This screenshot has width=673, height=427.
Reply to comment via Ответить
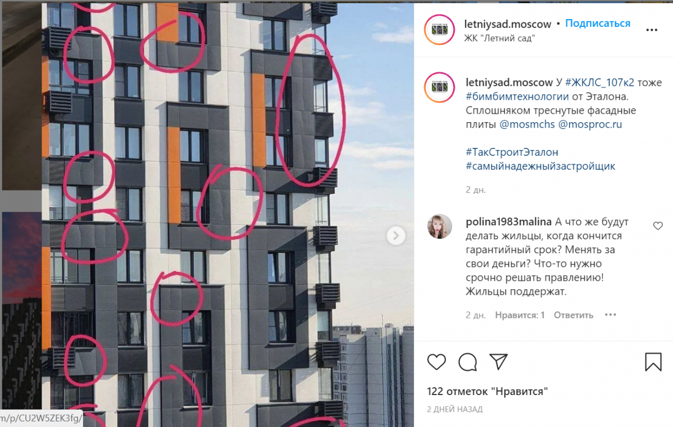click(x=573, y=315)
